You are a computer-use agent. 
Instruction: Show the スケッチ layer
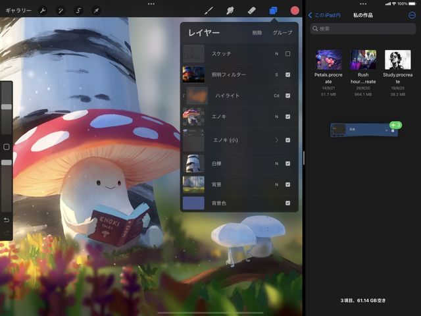(287, 54)
